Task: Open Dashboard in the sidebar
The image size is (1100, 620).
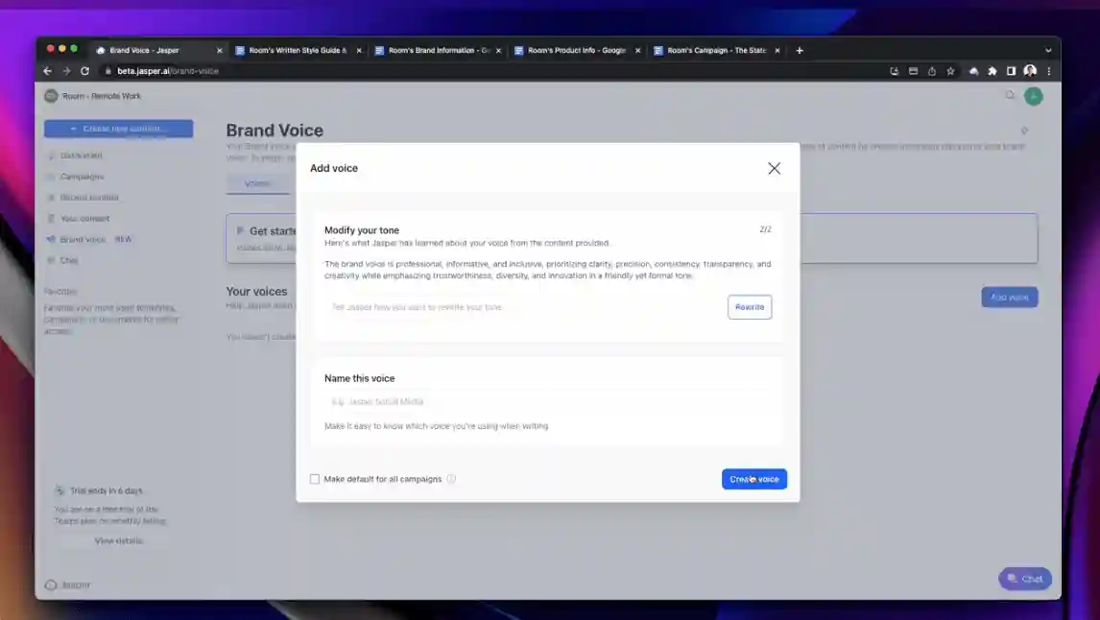Action: point(81,155)
